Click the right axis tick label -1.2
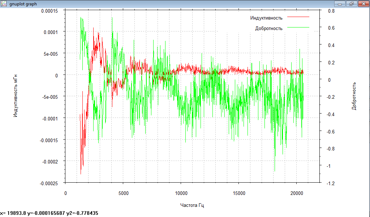 330,183
